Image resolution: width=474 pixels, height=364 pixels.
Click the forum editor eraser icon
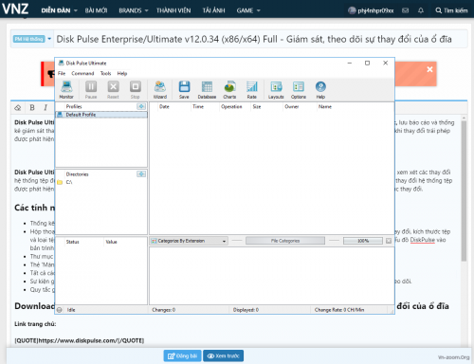click(x=18, y=108)
